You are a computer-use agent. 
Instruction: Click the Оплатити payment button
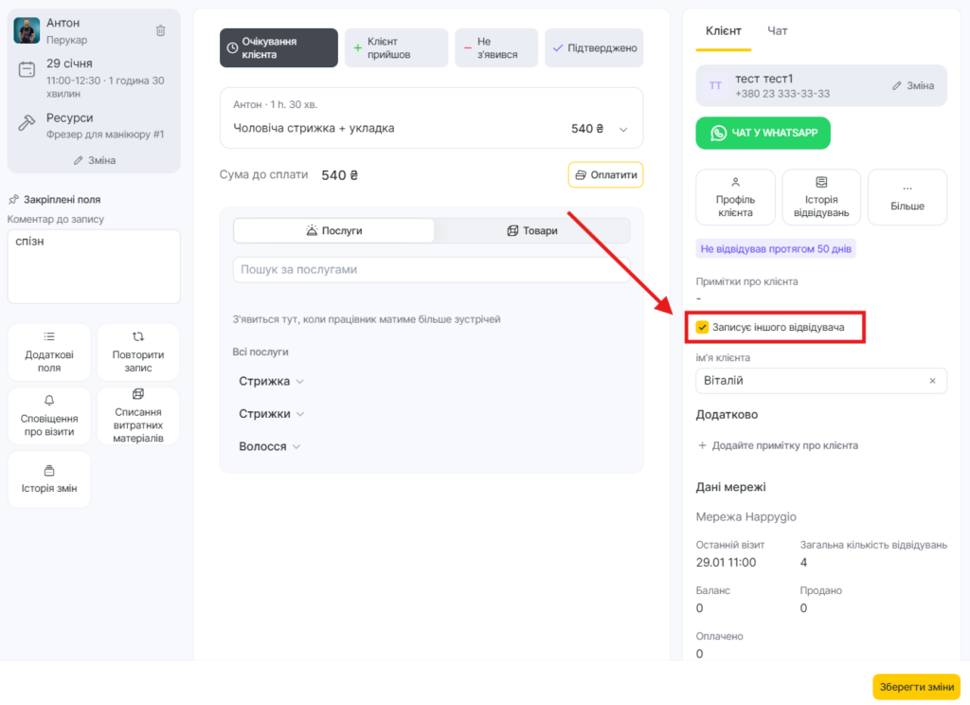tap(605, 174)
